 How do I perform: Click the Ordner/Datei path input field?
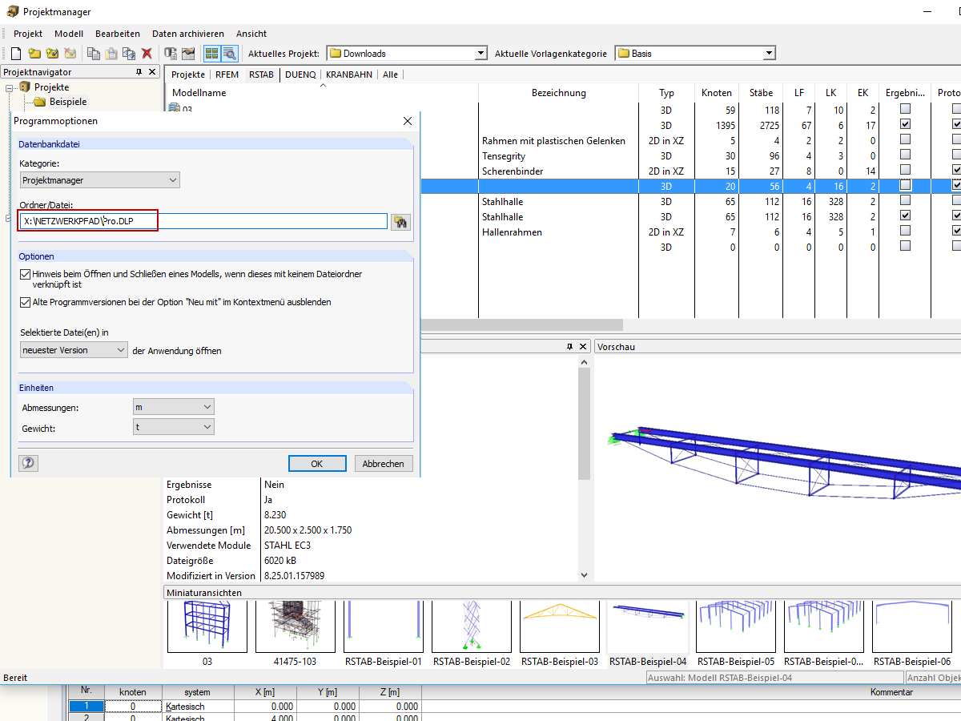pyautogui.click(x=203, y=221)
